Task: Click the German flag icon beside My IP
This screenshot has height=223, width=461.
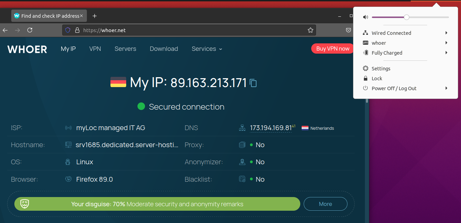Action: coord(118,82)
